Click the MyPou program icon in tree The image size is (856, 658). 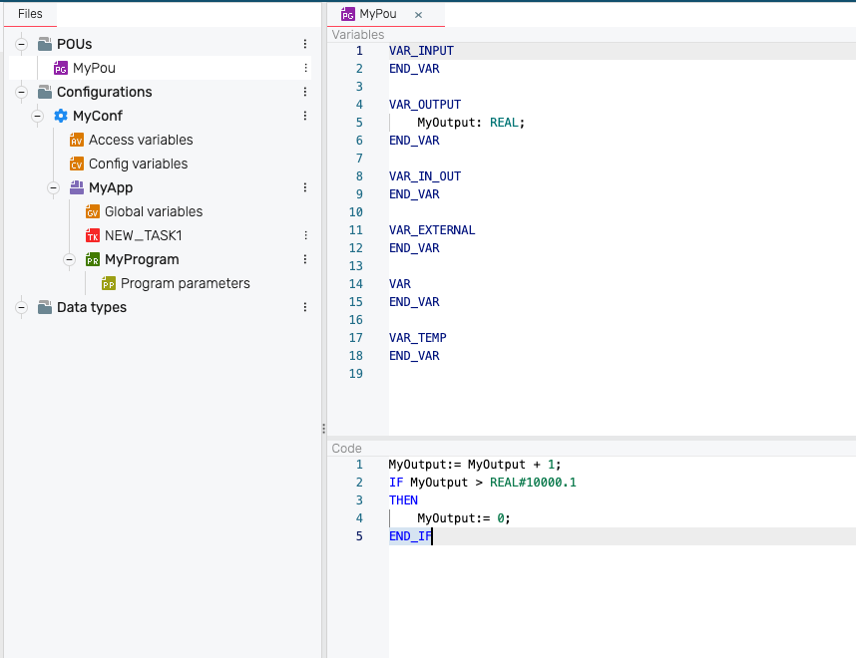61,69
